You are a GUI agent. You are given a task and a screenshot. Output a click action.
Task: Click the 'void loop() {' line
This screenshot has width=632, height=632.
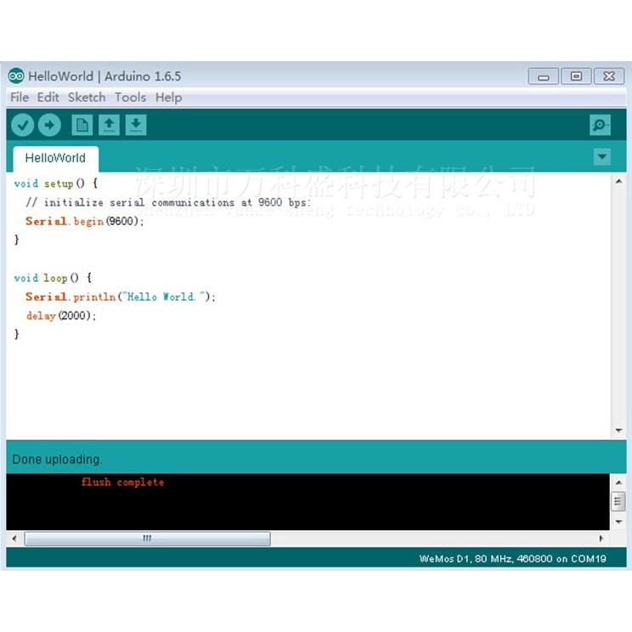[53, 278]
